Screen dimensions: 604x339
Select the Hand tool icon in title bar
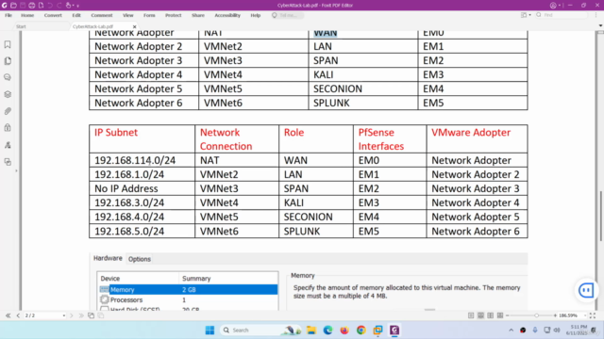point(68,6)
